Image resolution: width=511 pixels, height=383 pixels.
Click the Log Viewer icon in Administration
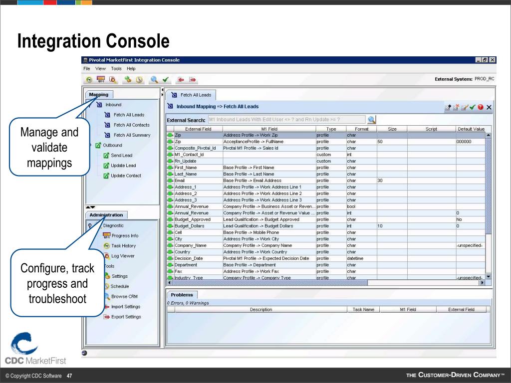(x=107, y=256)
